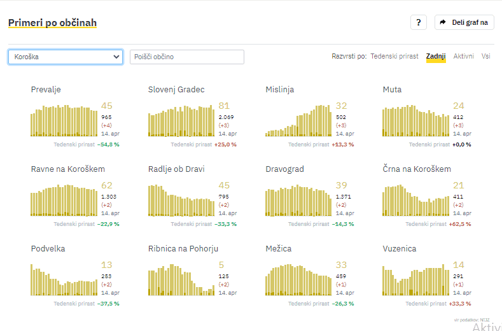Click the Radlje ob Dravi title

pyautogui.click(x=176, y=169)
